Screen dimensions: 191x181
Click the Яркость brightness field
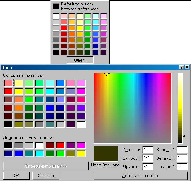148,167
